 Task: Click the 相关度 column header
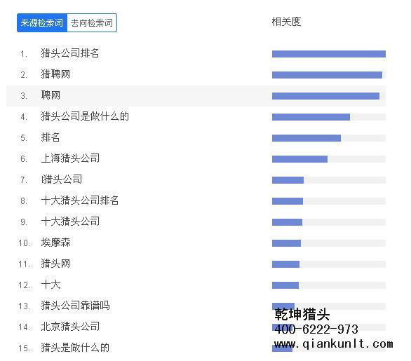pos(286,22)
